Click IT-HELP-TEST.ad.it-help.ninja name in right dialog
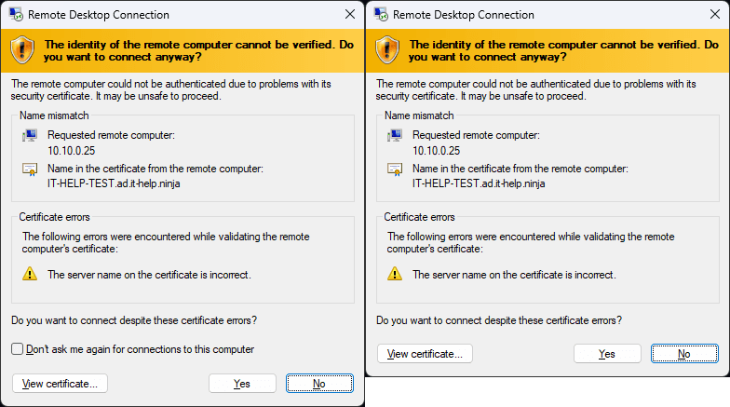Viewport: 730px width, 407px height. tap(479, 183)
